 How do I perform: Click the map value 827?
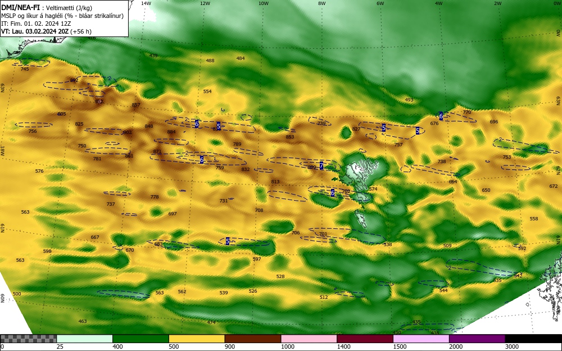point(356,128)
